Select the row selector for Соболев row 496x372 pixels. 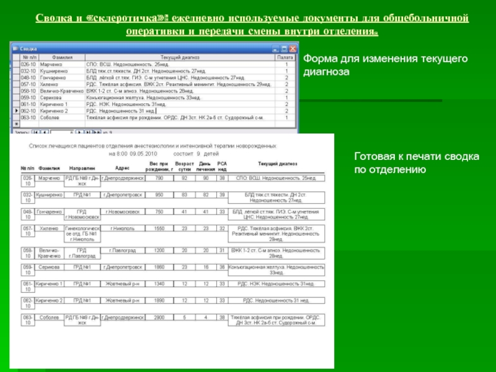point(16,117)
